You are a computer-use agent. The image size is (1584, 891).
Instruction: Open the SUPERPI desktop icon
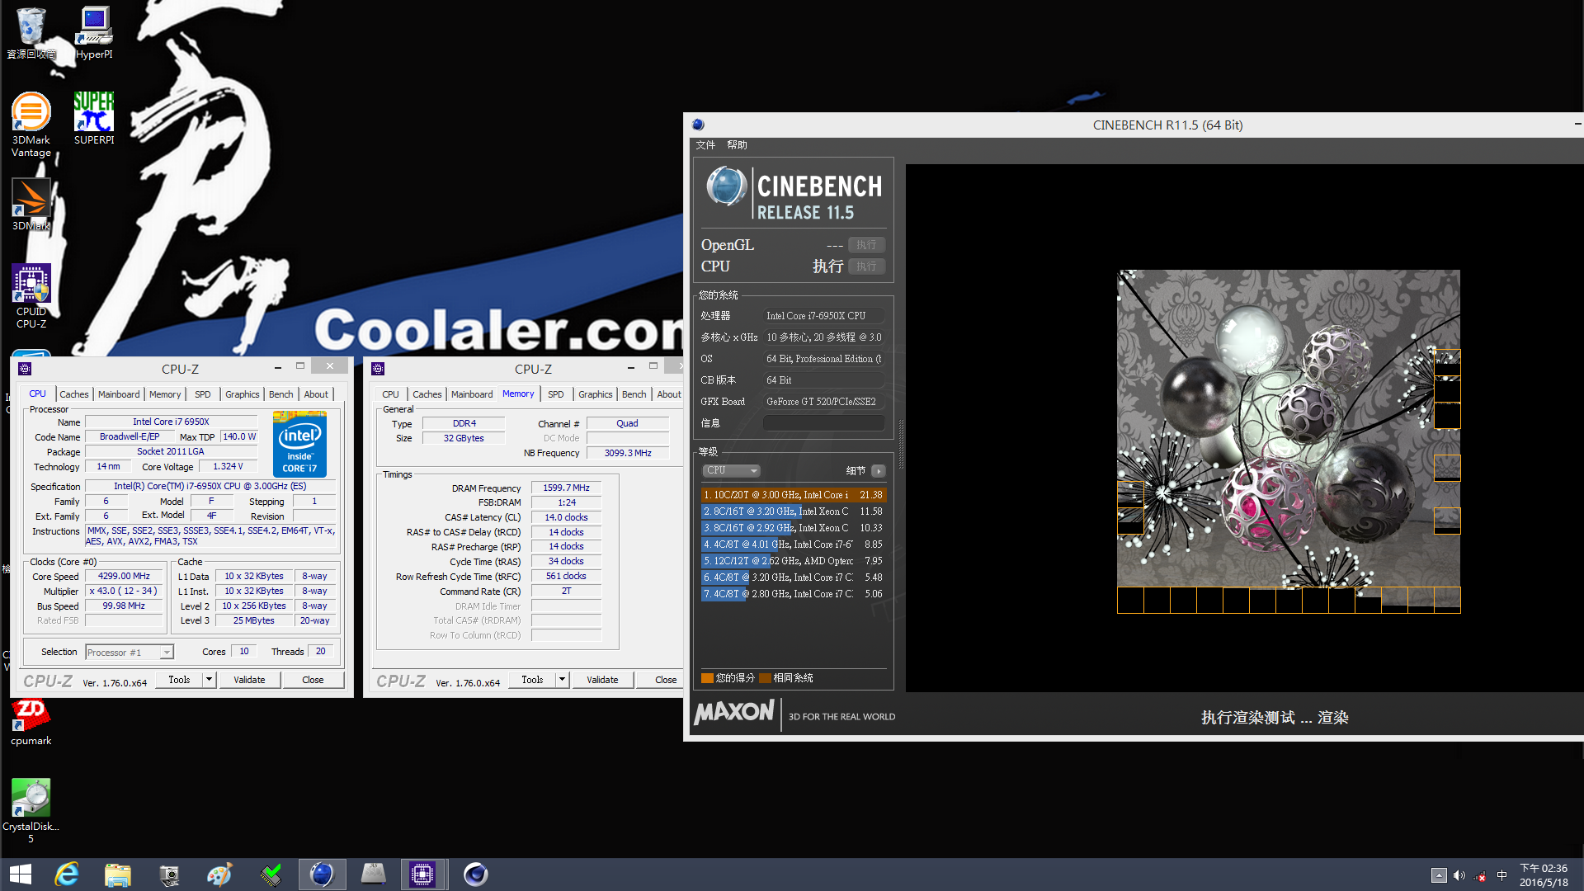94,118
